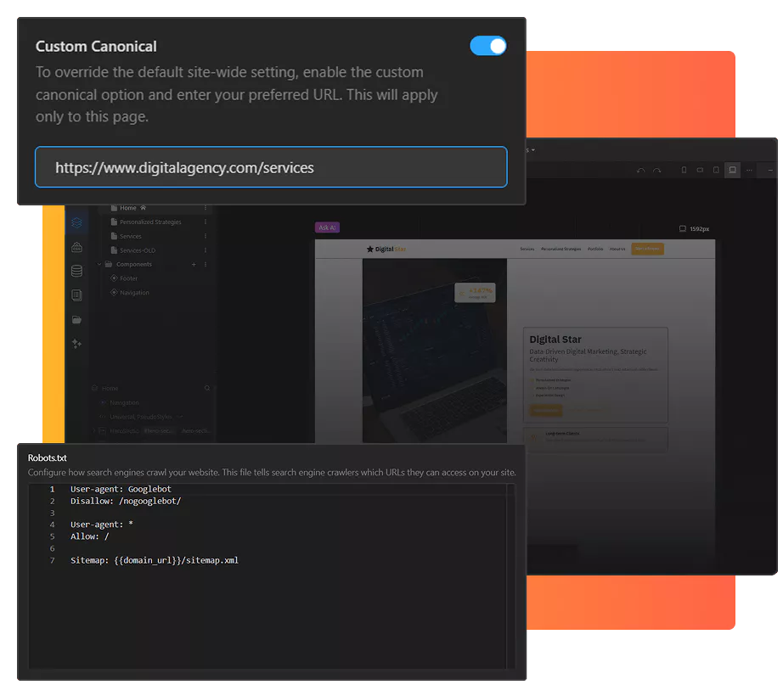Switch to mobile portrait viewport icon

click(684, 171)
